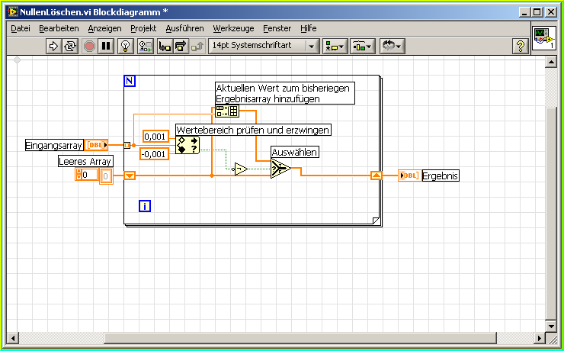
Task: Open the Anzeigen menu
Action: coord(104,28)
